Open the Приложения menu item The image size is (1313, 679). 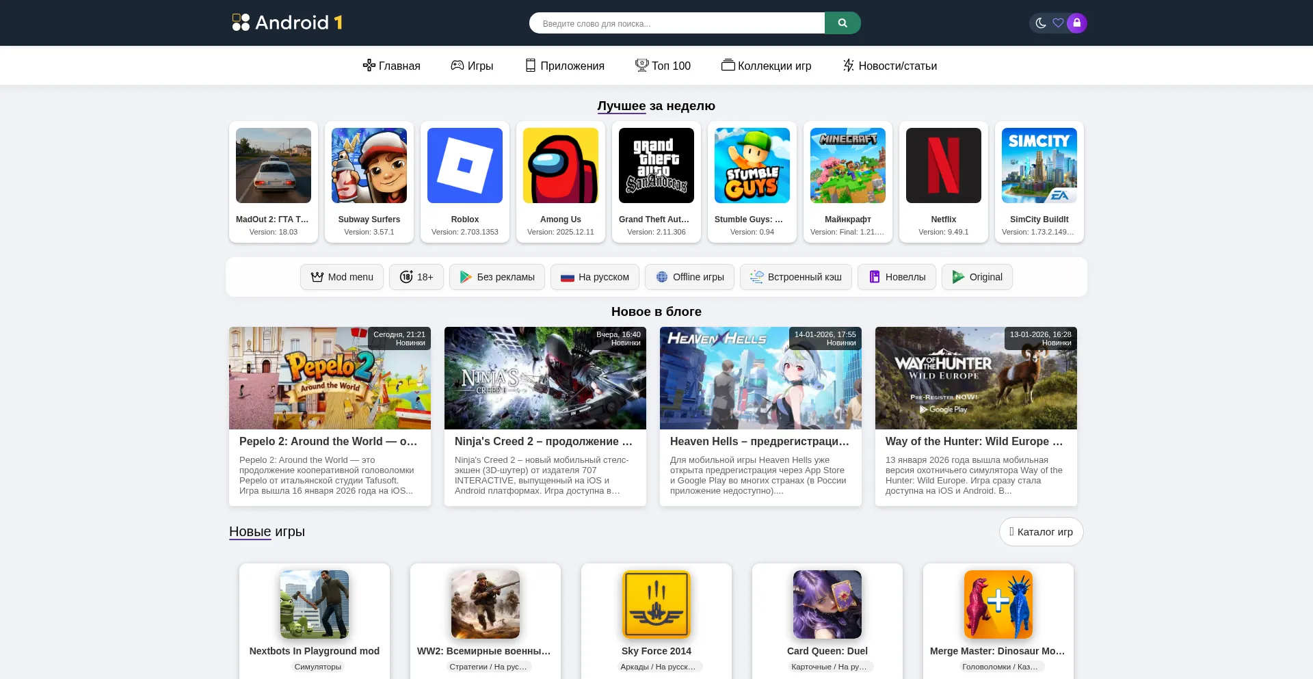tap(565, 66)
